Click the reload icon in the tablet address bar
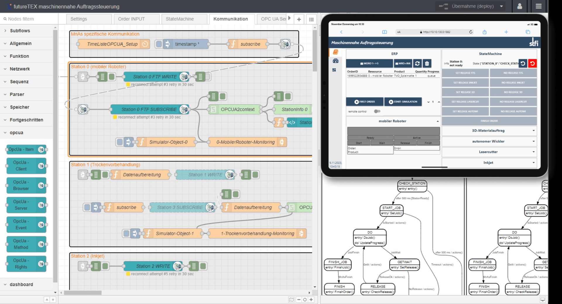The width and height of the screenshot is (562, 304). coord(470,32)
